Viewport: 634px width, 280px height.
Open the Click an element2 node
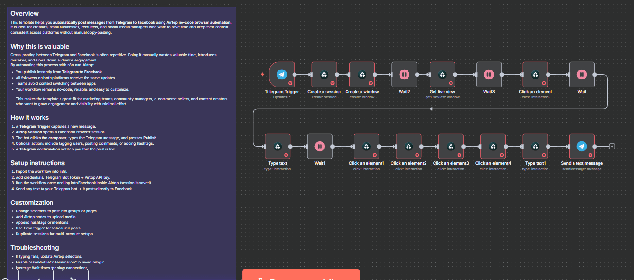pos(408,147)
